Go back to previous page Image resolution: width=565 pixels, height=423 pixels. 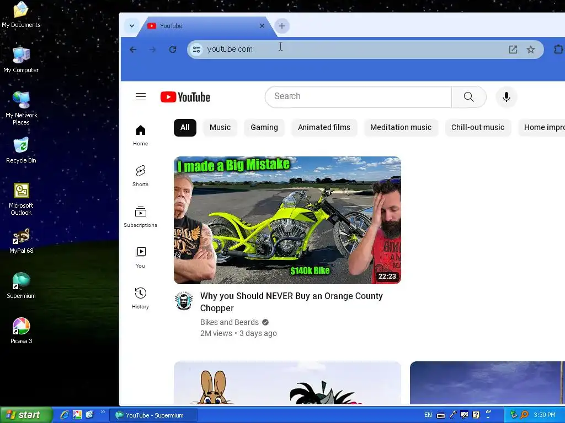click(133, 49)
